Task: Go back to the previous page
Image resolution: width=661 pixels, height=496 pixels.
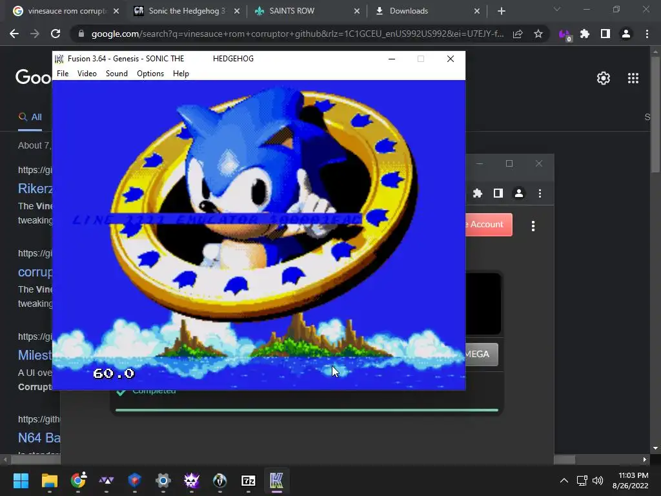Action: tap(14, 34)
